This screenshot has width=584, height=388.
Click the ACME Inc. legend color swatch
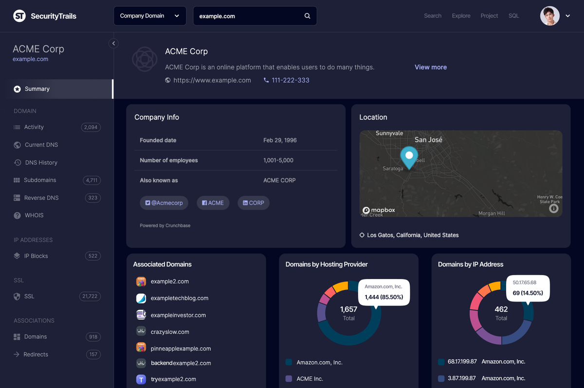[289, 379]
